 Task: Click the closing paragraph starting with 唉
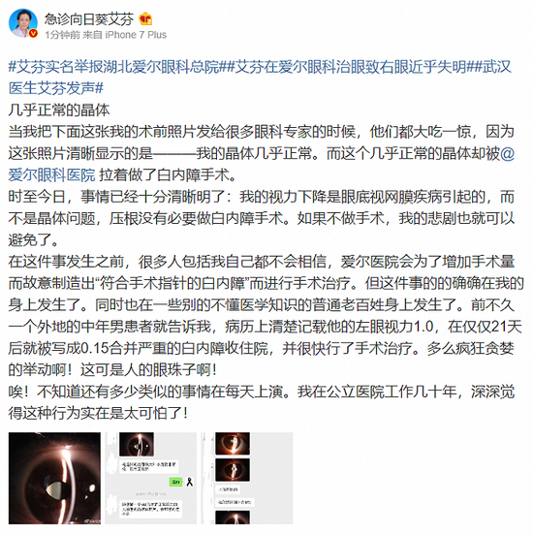262,402
